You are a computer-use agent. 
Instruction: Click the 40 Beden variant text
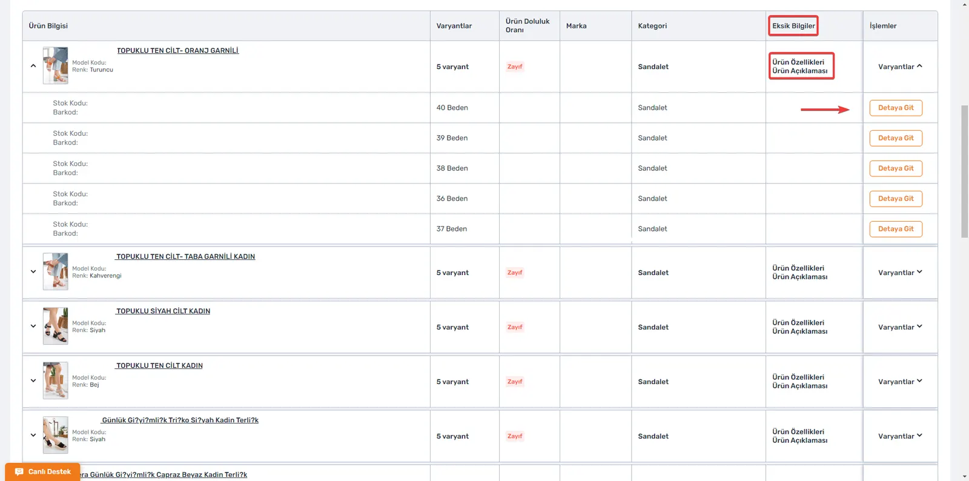coord(452,108)
